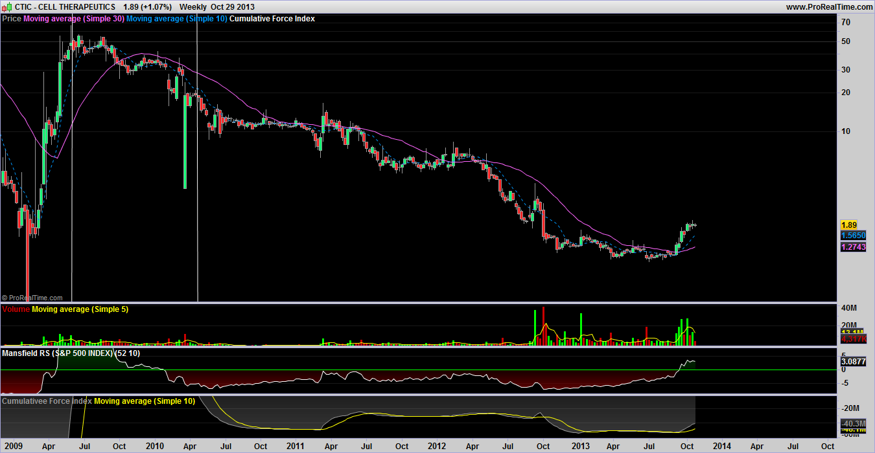The image size is (875, 453).
Task: Click the candlestick chart icon beside CTIC
Action: tap(6, 6)
